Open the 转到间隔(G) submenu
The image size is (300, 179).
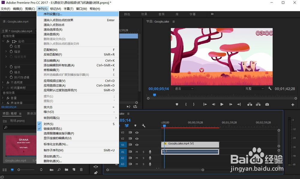(x=78, y=118)
